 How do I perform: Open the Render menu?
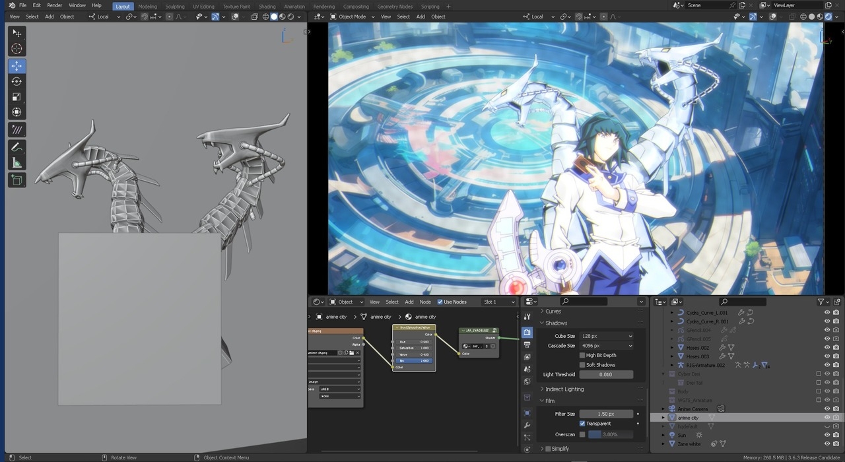pyautogui.click(x=55, y=5)
